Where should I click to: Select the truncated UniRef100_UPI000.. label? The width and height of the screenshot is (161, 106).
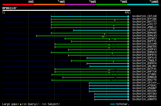[x=146, y=83]
